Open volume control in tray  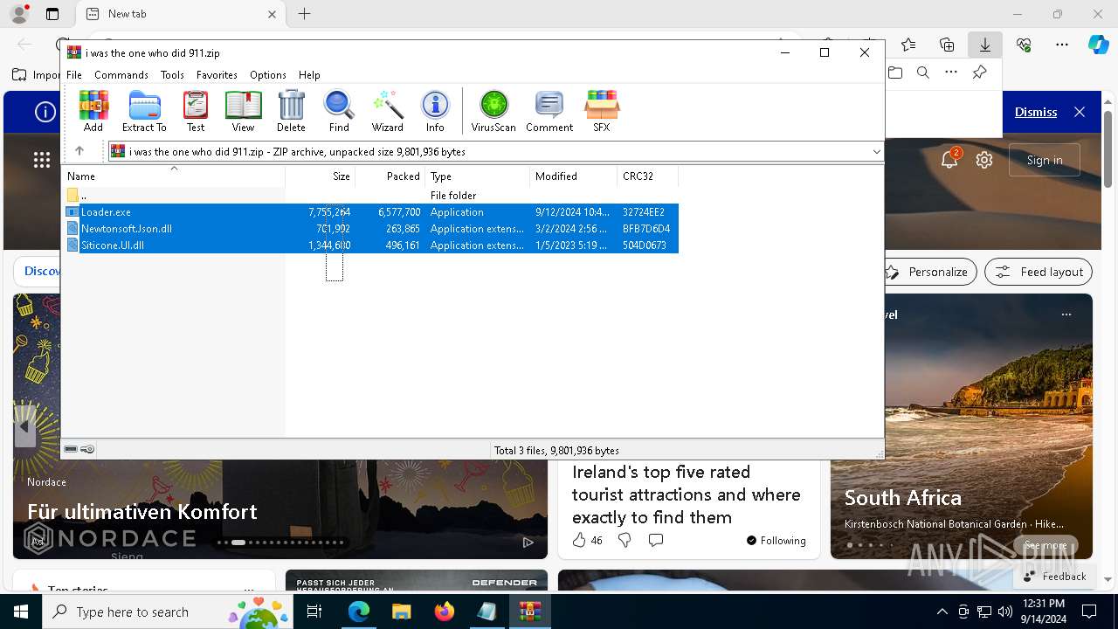click(x=1005, y=612)
